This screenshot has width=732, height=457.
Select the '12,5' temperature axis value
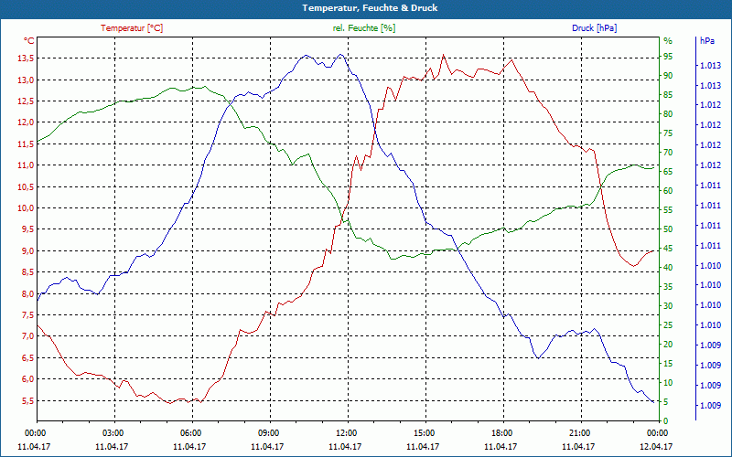point(26,101)
